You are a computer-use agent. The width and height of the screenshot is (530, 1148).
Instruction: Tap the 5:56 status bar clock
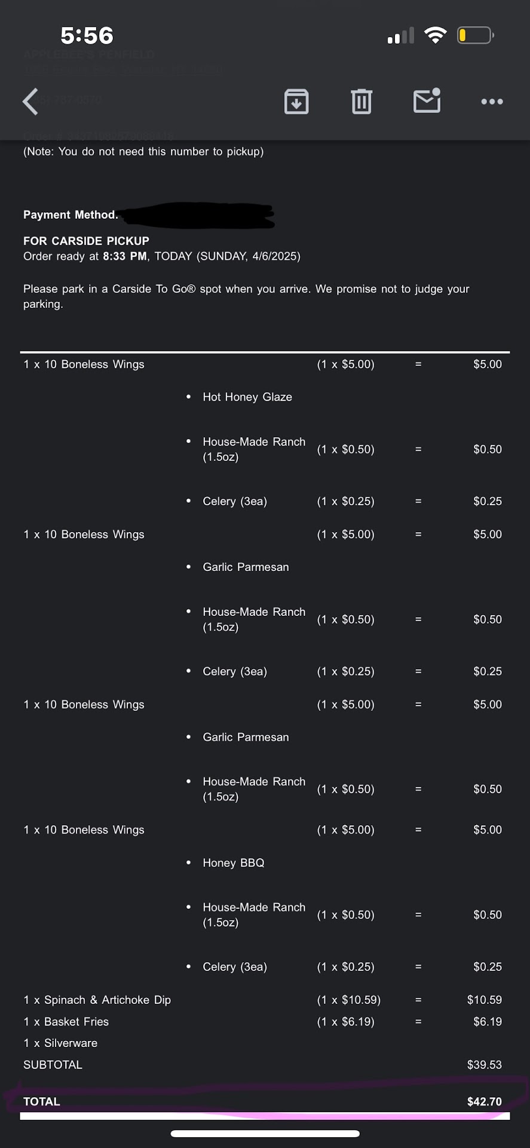(x=87, y=36)
